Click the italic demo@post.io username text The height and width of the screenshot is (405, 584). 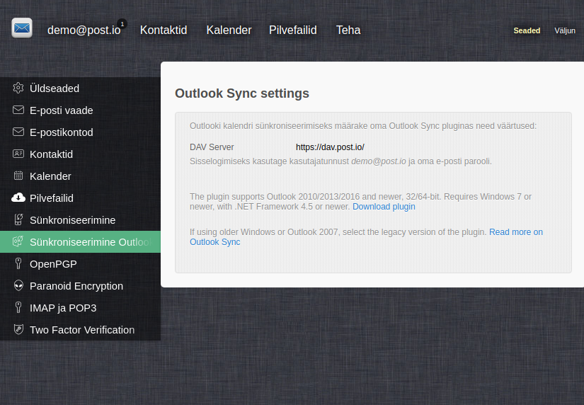pyautogui.click(x=379, y=161)
